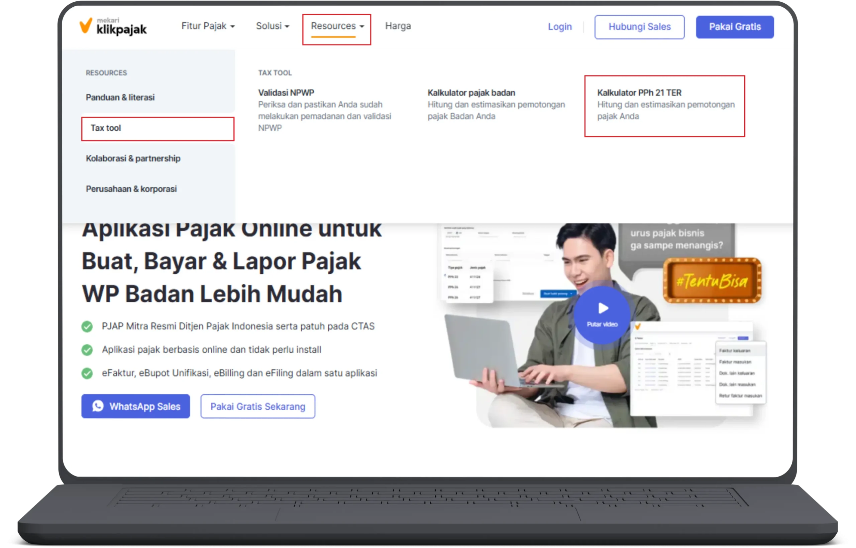The width and height of the screenshot is (856, 548).
Task: Choose Perusahaan & korporasi category
Action: pyautogui.click(x=131, y=189)
